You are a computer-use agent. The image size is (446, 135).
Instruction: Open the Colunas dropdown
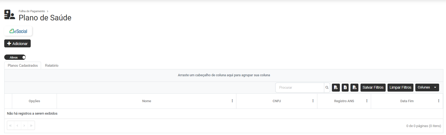(x=427, y=87)
